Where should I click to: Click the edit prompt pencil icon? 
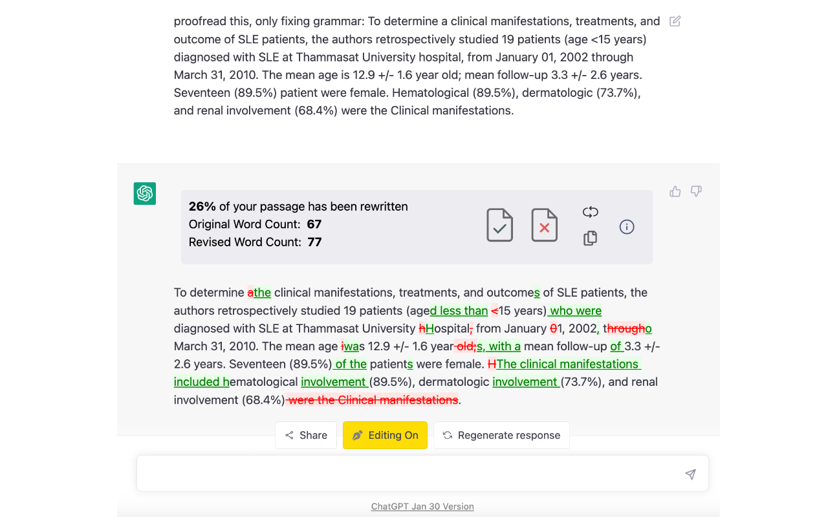675,21
